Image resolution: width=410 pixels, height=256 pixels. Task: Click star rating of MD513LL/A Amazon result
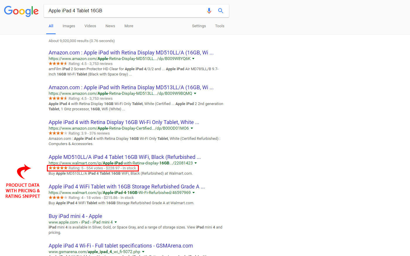click(x=58, y=98)
